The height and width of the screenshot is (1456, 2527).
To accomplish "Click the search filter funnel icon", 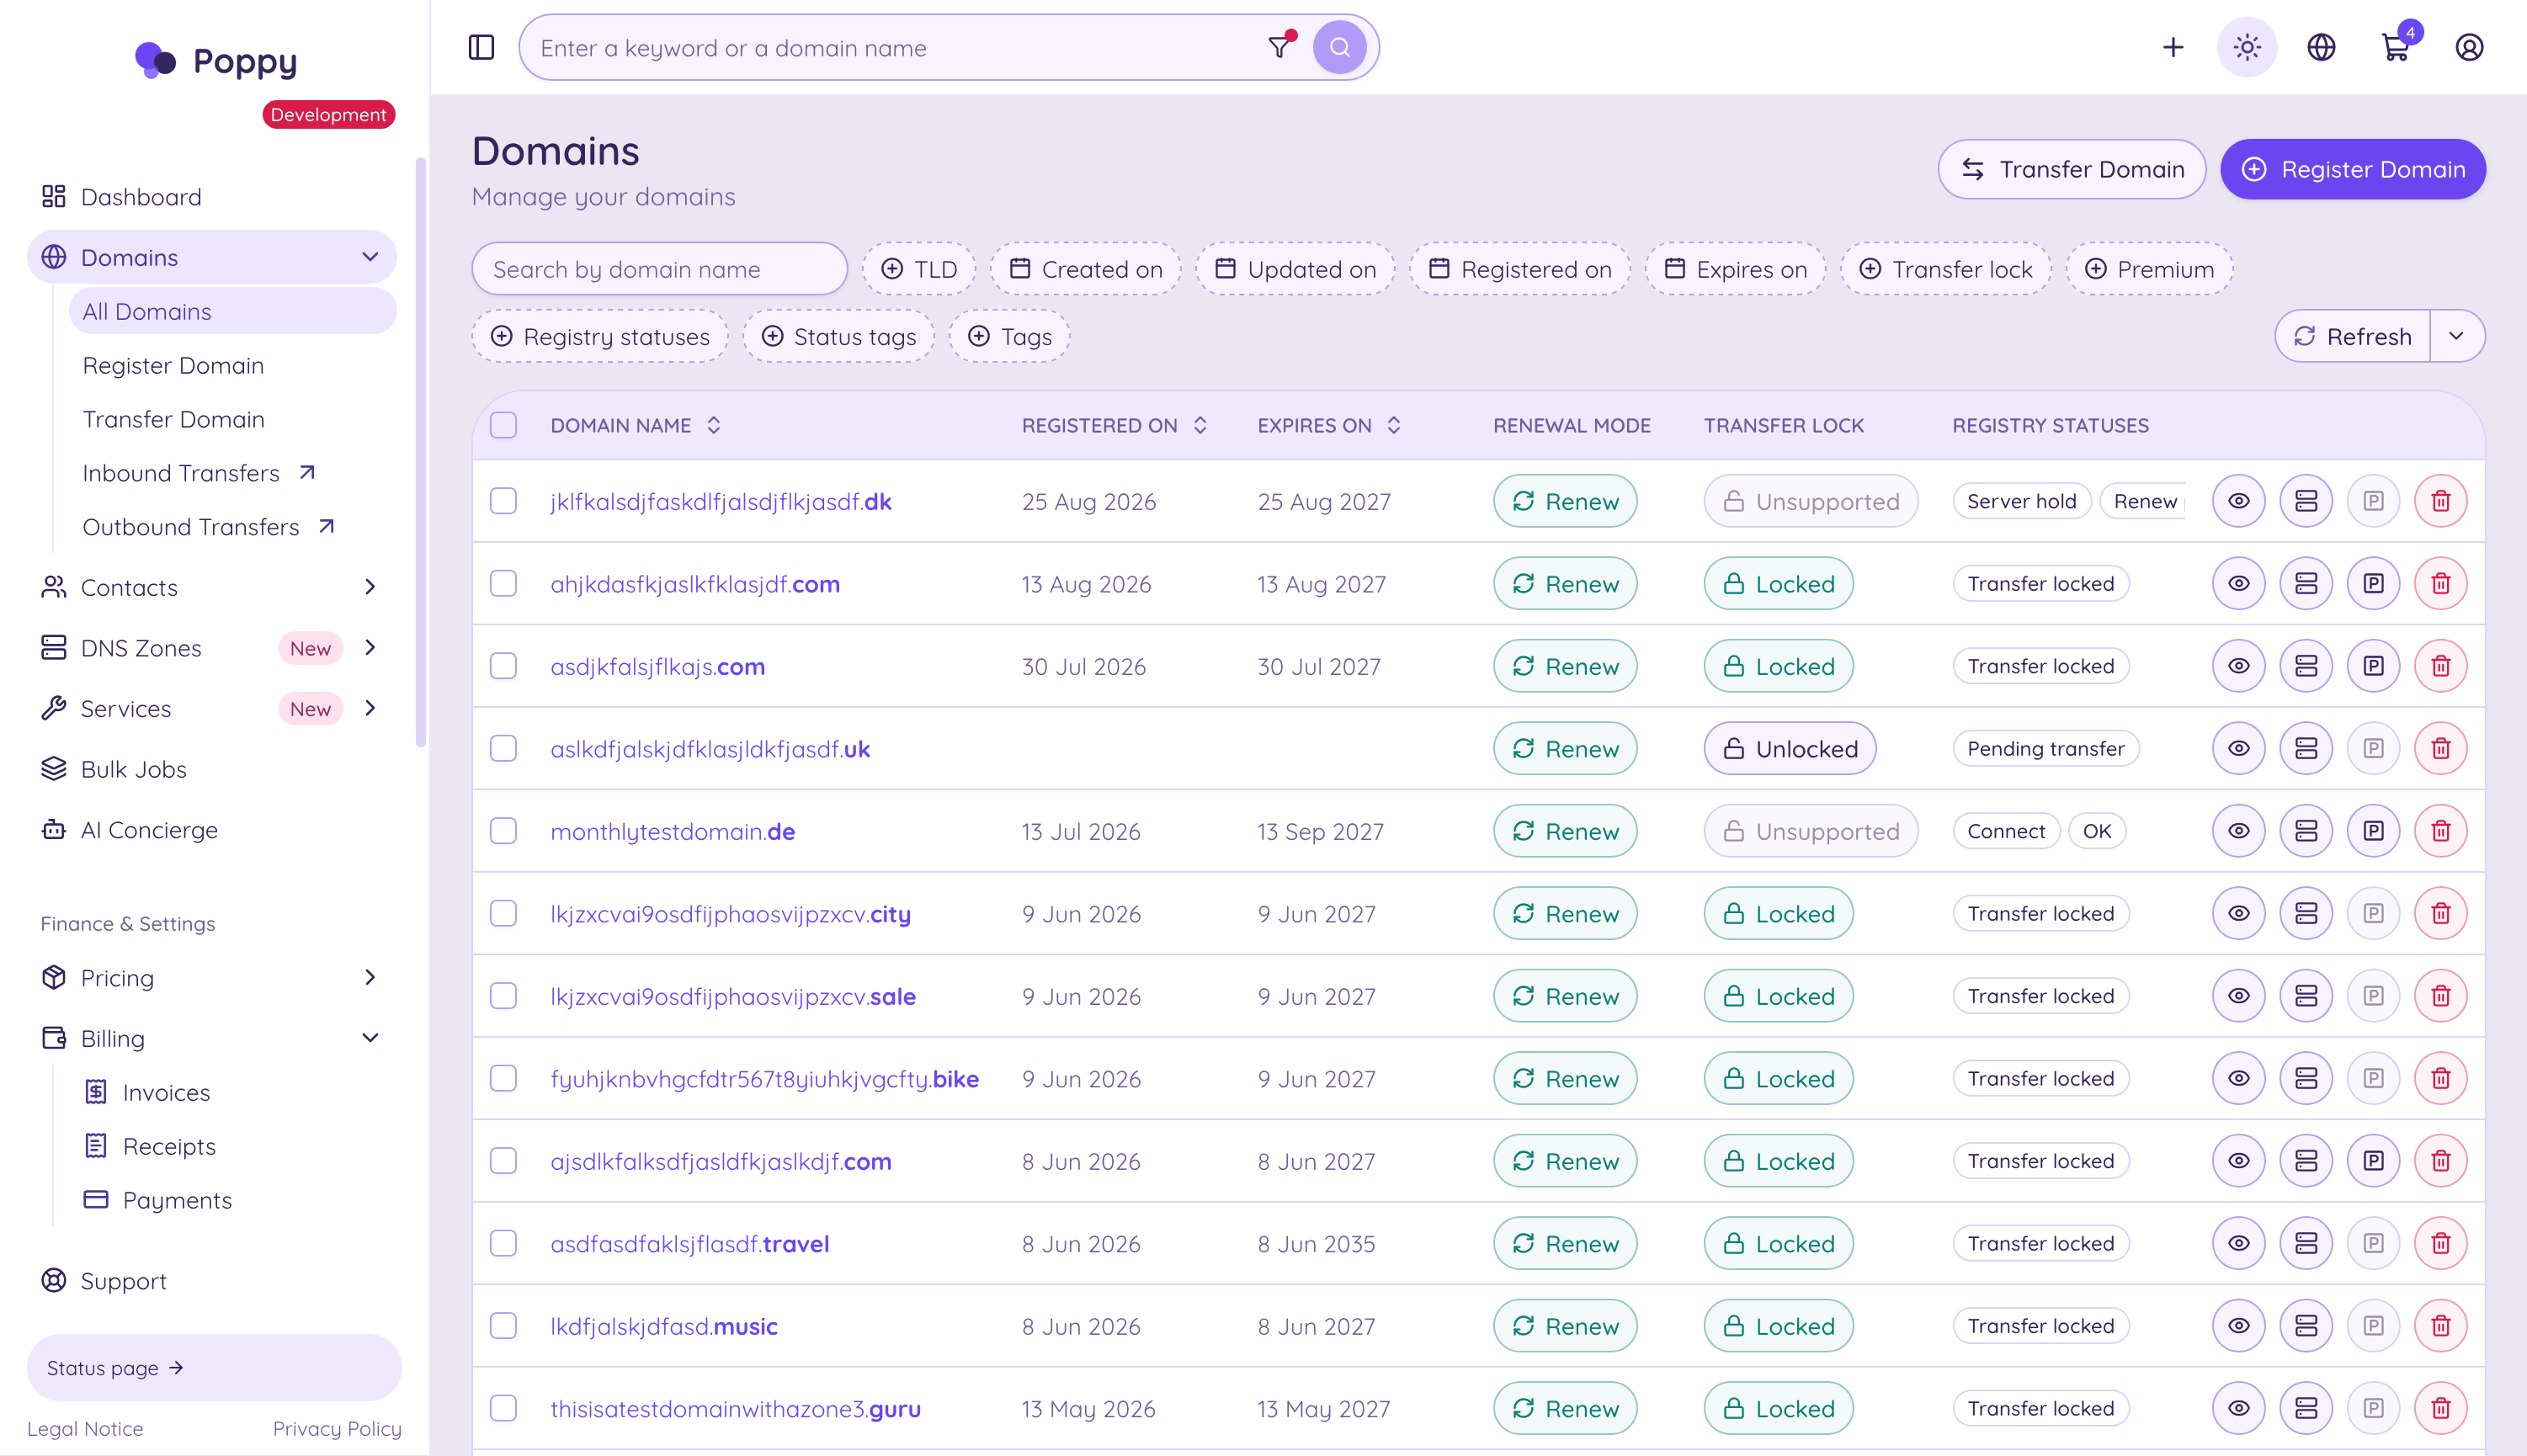I will 1279,46.
